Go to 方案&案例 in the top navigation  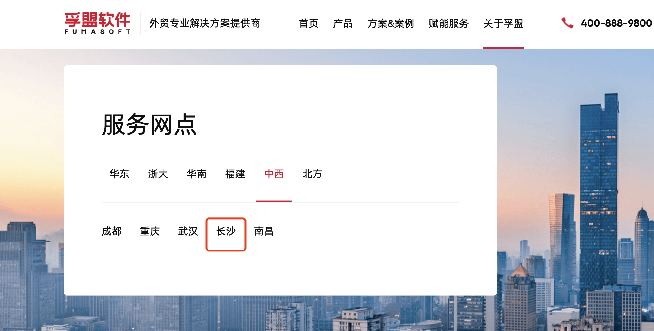390,23
